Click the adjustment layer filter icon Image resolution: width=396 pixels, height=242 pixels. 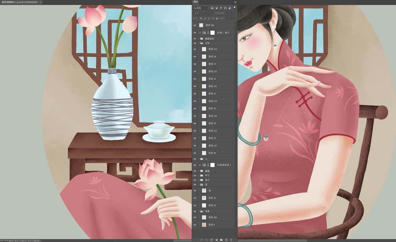[x=216, y=8]
